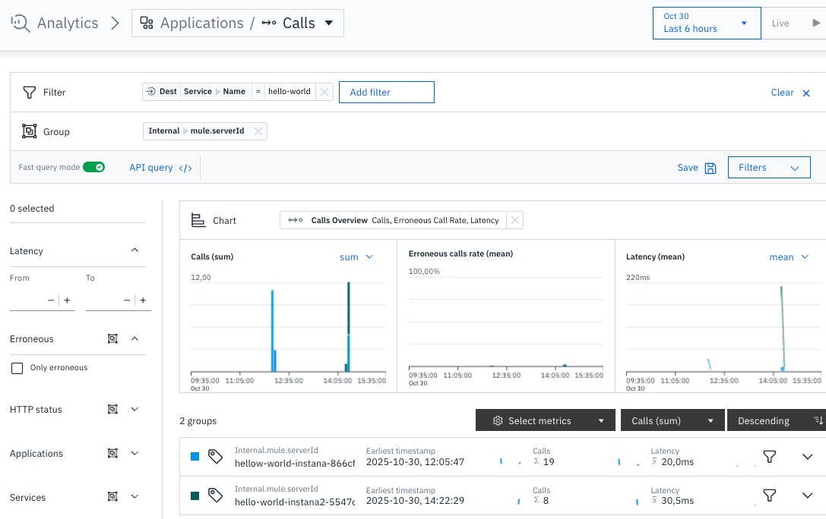The height and width of the screenshot is (519, 826).
Task: Expand the Services sidebar section
Action: coord(135,497)
